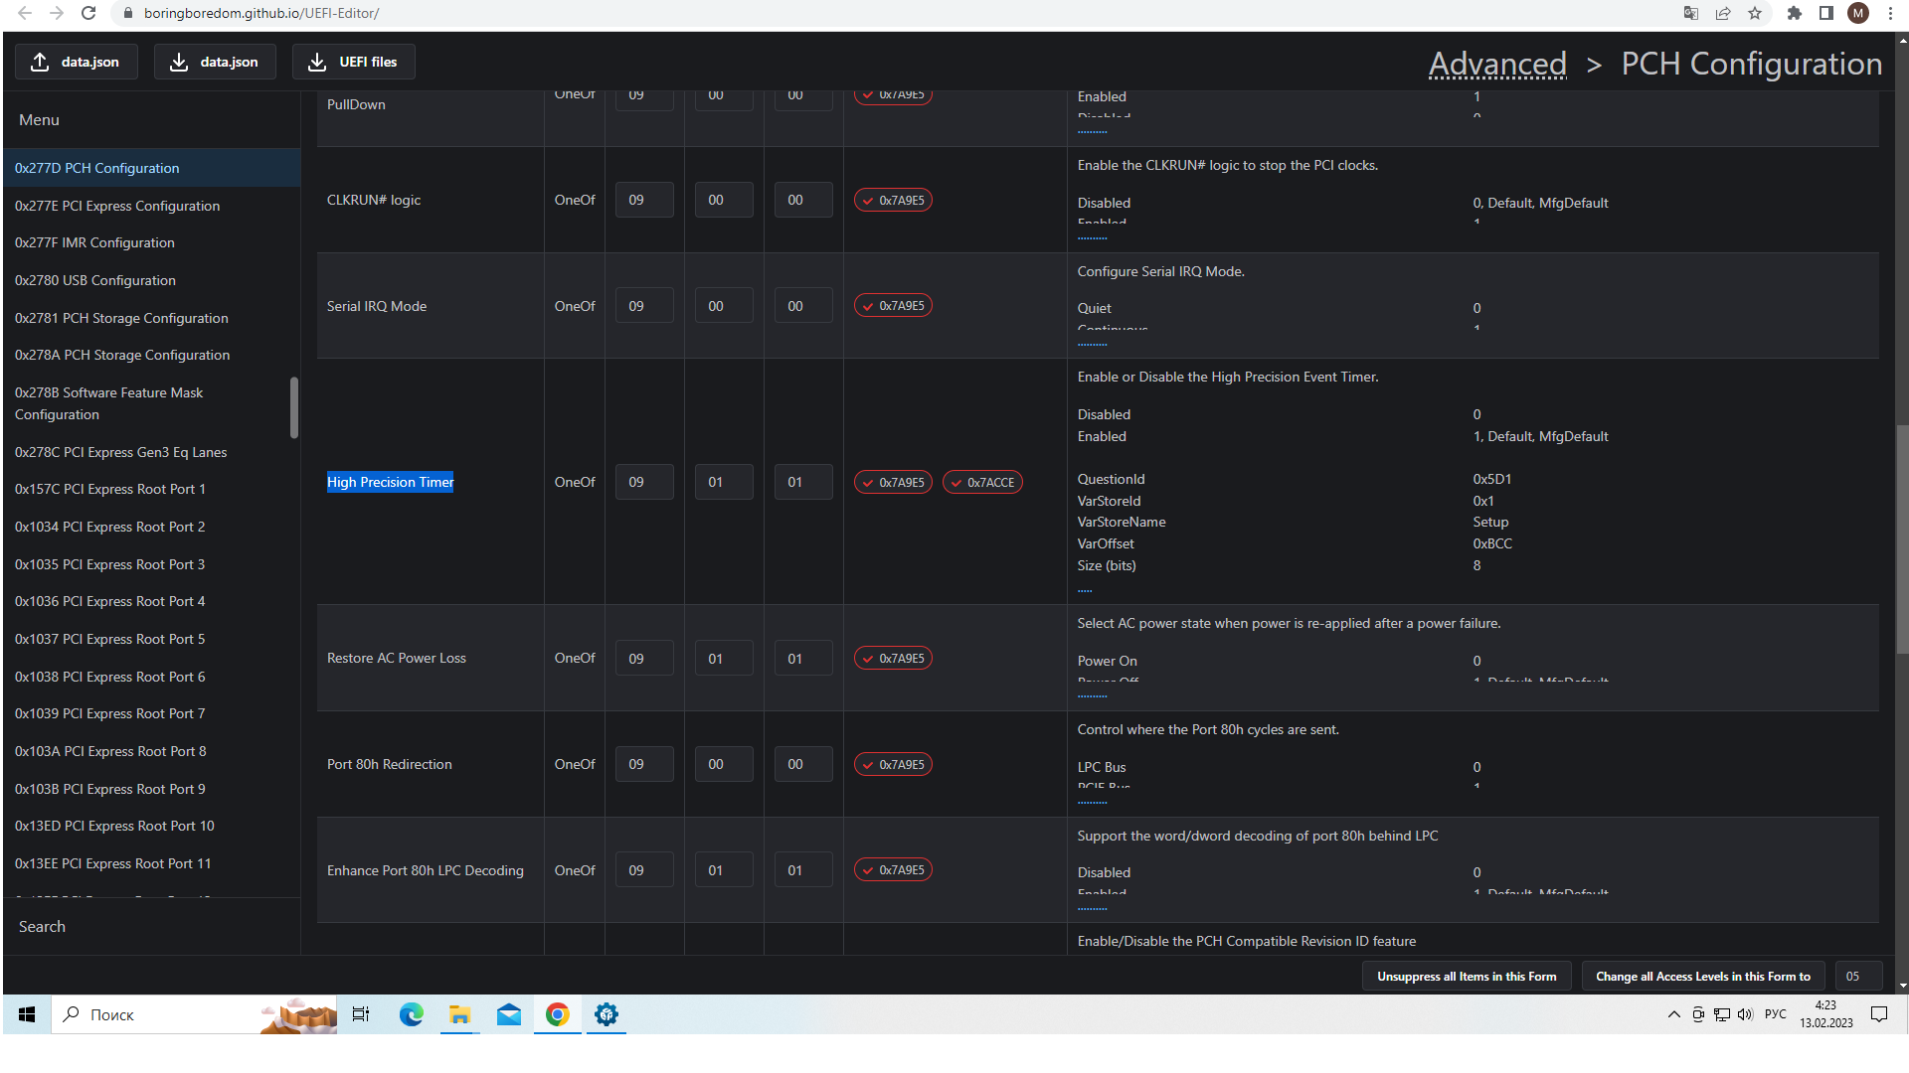The width and height of the screenshot is (1909, 1073).
Task: Expand options under Port 80h Redirection description
Action: [x=1092, y=803]
